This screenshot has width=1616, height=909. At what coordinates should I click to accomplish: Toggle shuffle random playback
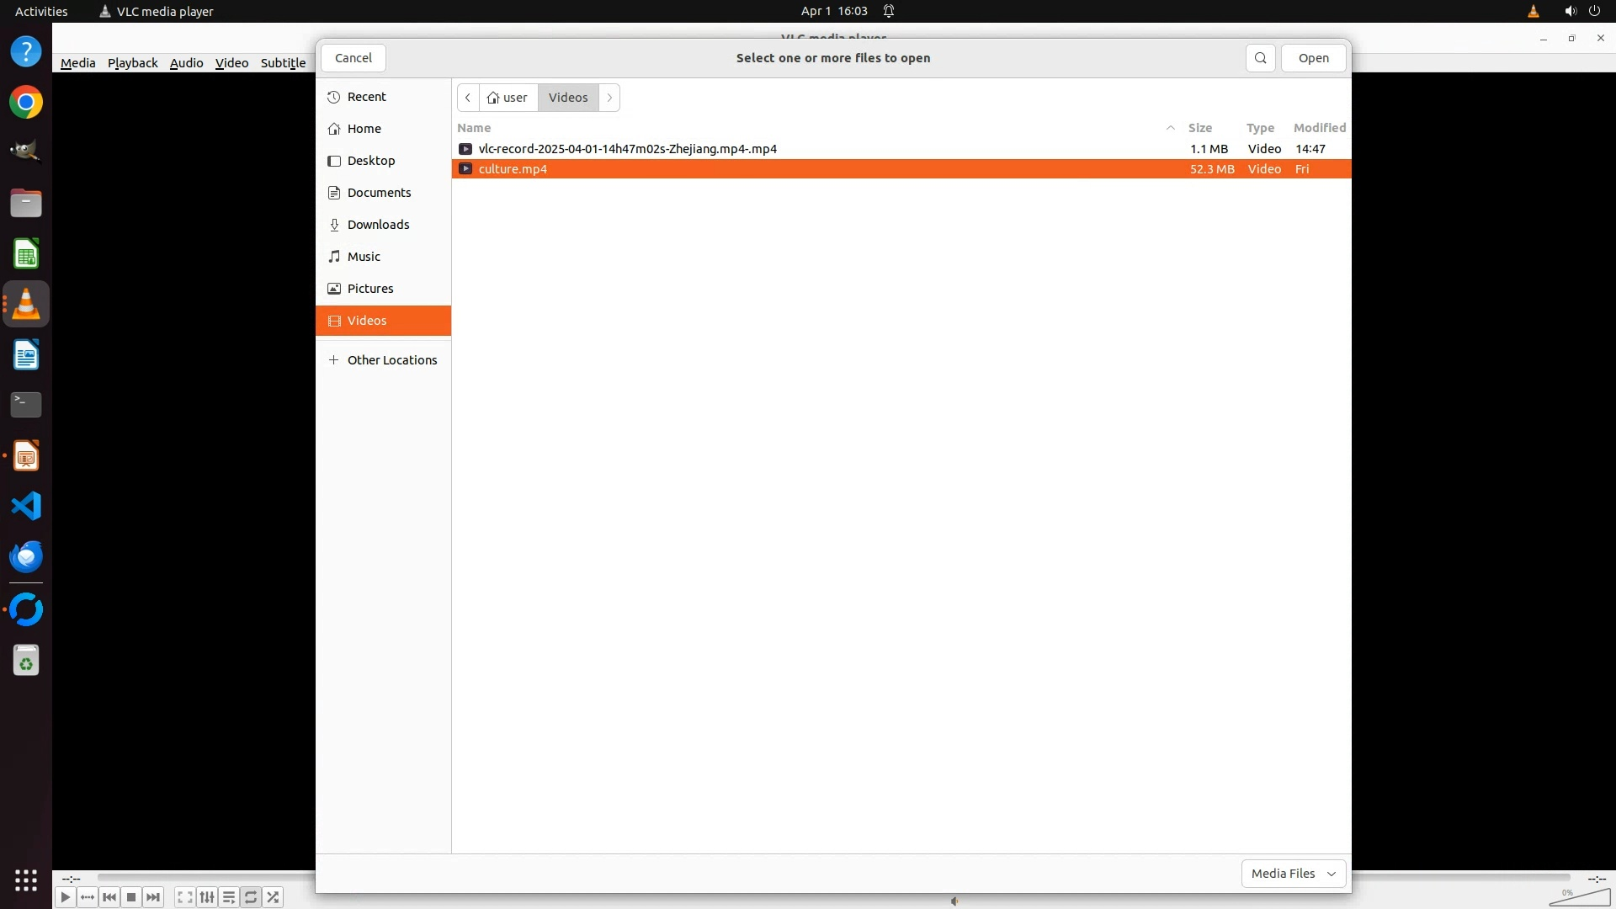coord(273,897)
